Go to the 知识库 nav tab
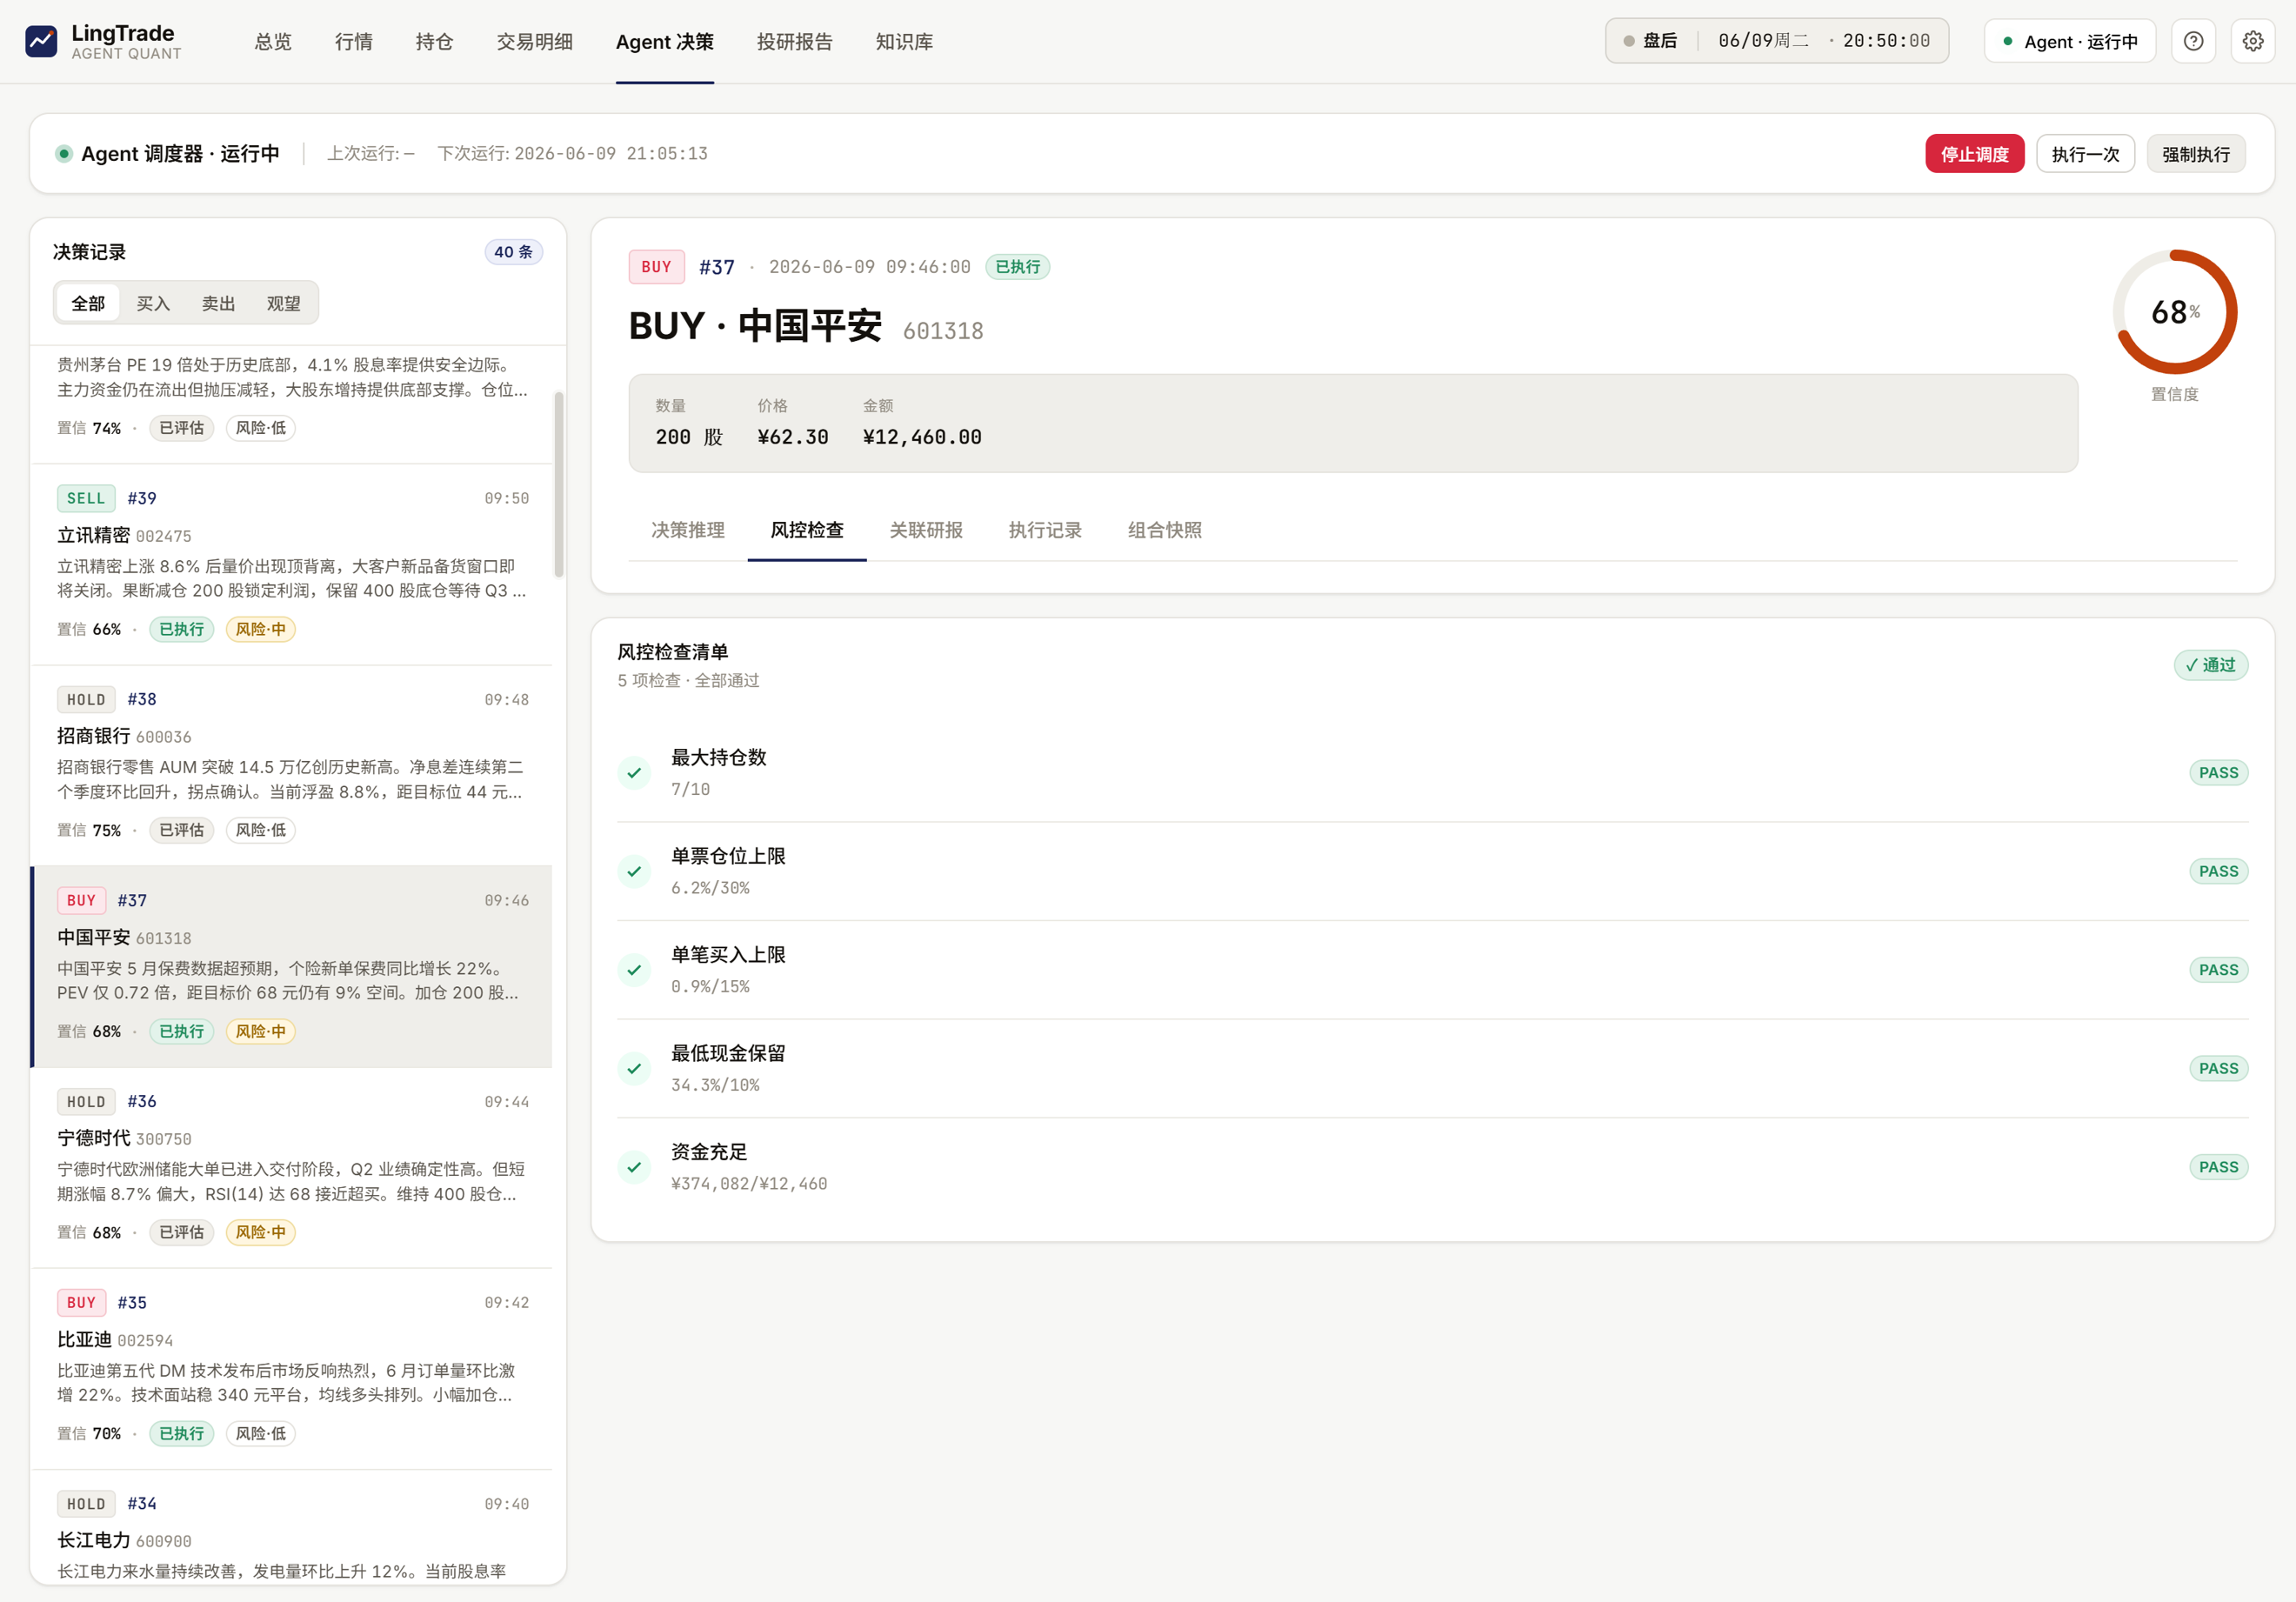 coord(904,42)
